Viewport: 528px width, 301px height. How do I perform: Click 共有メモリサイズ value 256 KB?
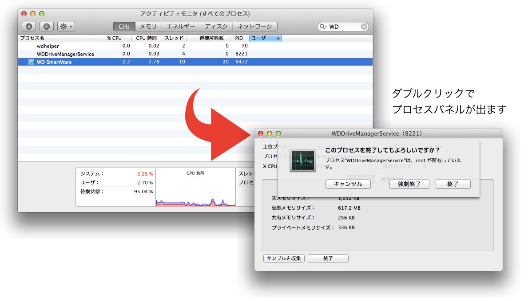click(346, 218)
